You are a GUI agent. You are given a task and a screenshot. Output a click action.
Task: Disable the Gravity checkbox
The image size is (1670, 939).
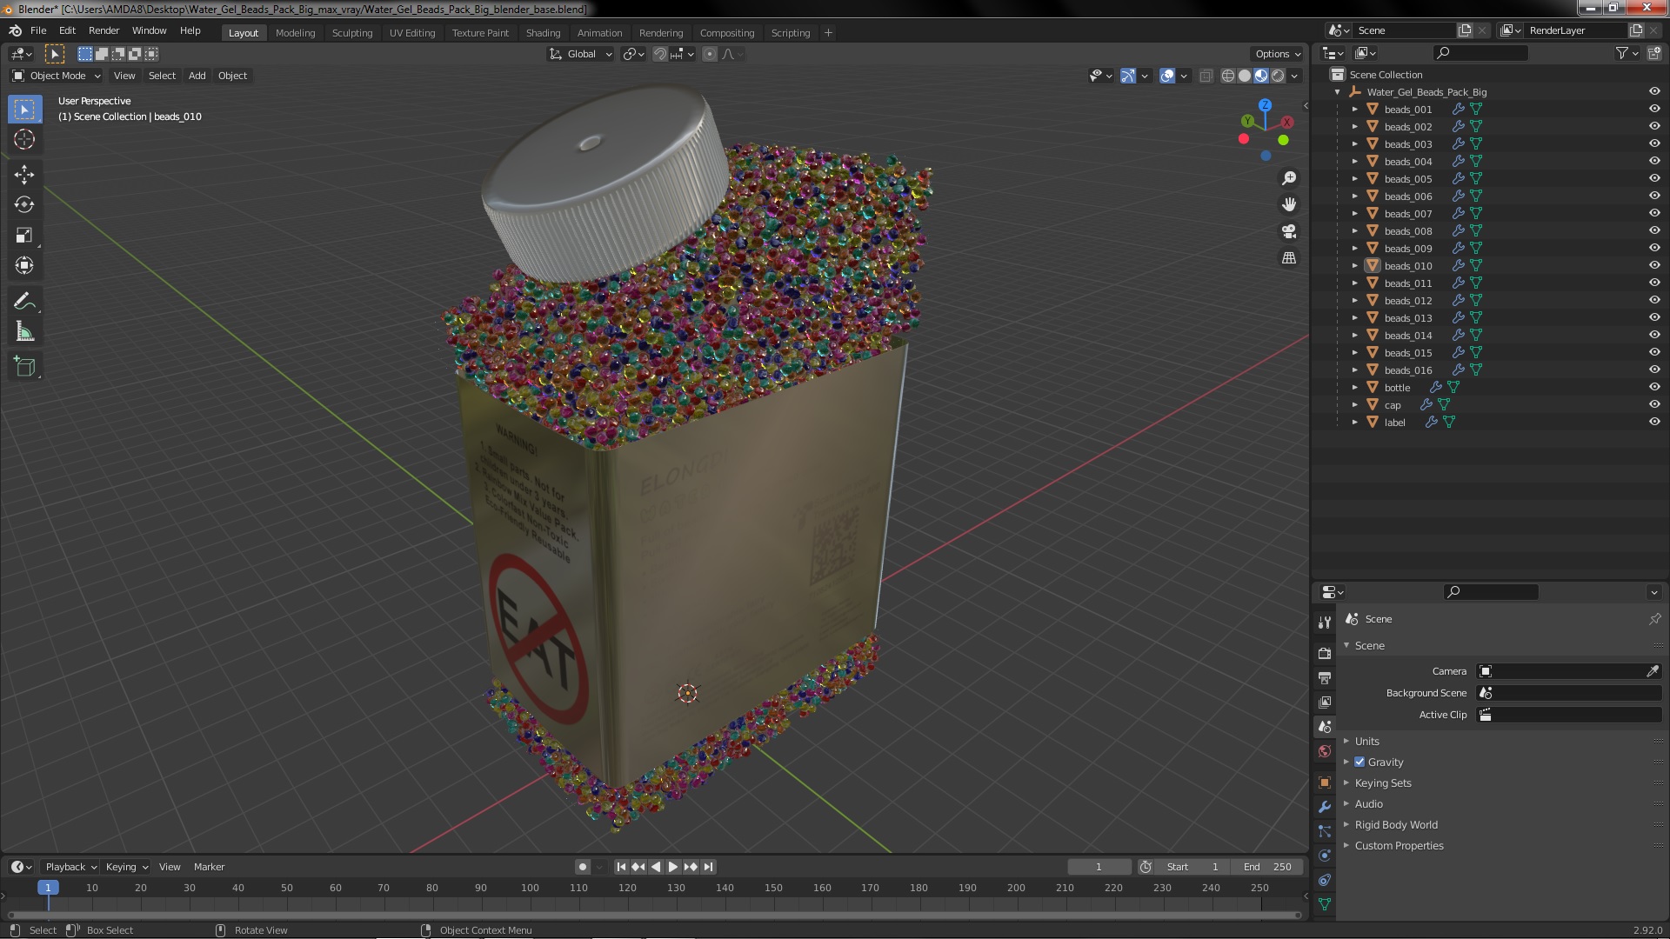(1359, 763)
